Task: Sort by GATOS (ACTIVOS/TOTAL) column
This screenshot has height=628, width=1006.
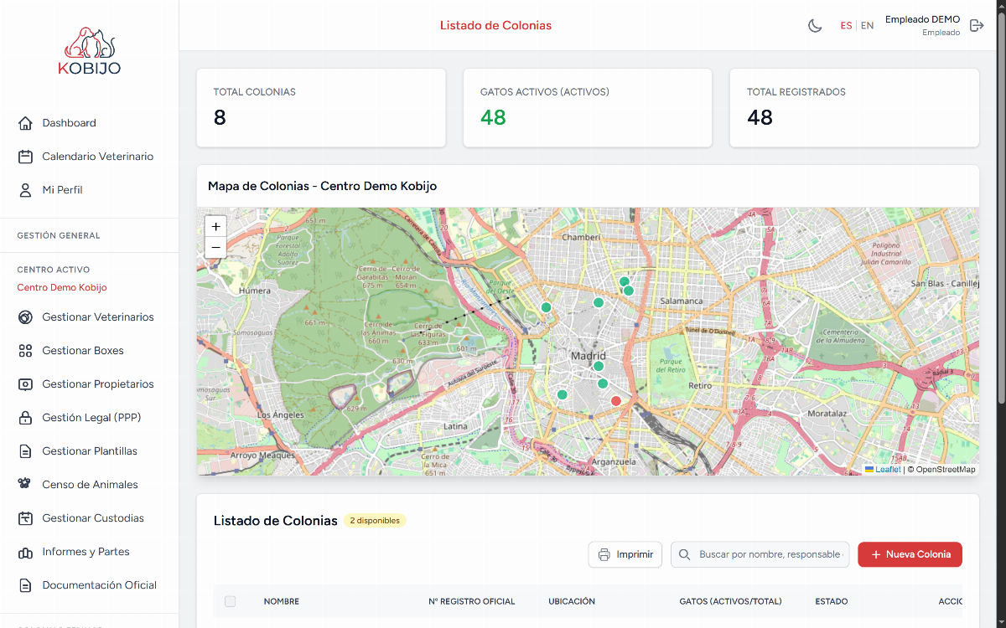Action: (x=730, y=601)
